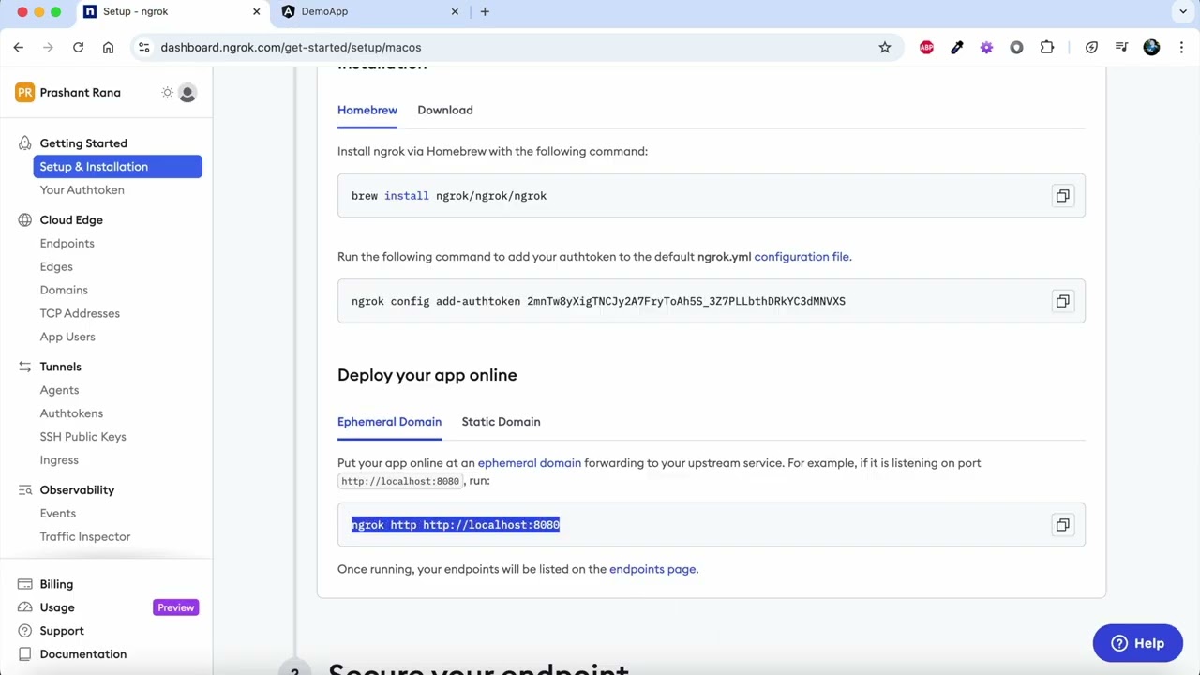The width and height of the screenshot is (1200, 675).
Task: Select the Ephemeral Domain tab
Action: 389,422
